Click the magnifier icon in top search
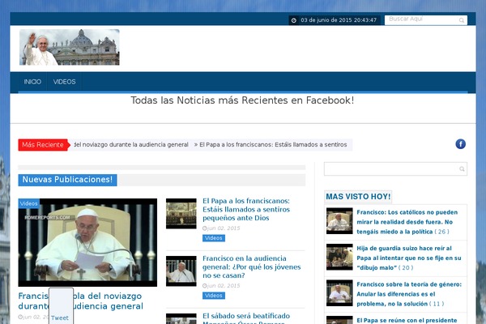 [462, 20]
